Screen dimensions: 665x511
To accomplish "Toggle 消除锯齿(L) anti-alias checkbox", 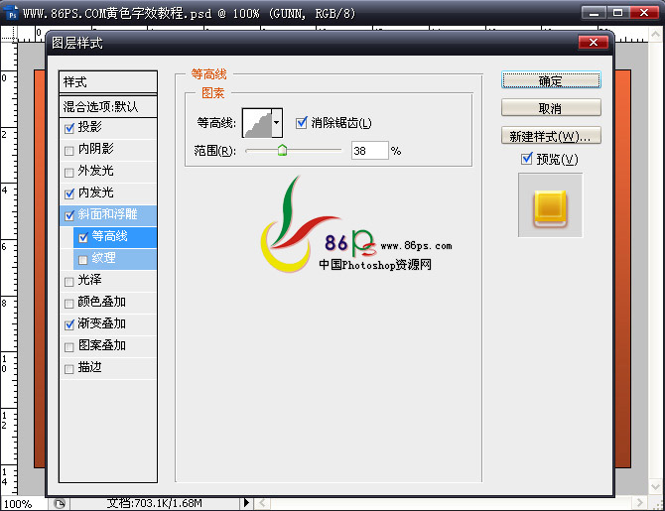I will pyautogui.click(x=301, y=123).
